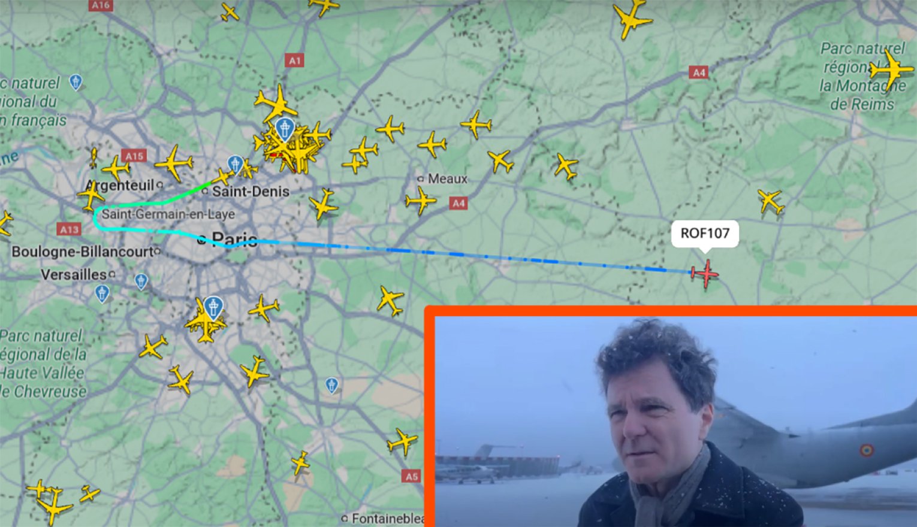Click the yellow aircraft just east of Meaux
The image size is (917, 527).
point(500,160)
